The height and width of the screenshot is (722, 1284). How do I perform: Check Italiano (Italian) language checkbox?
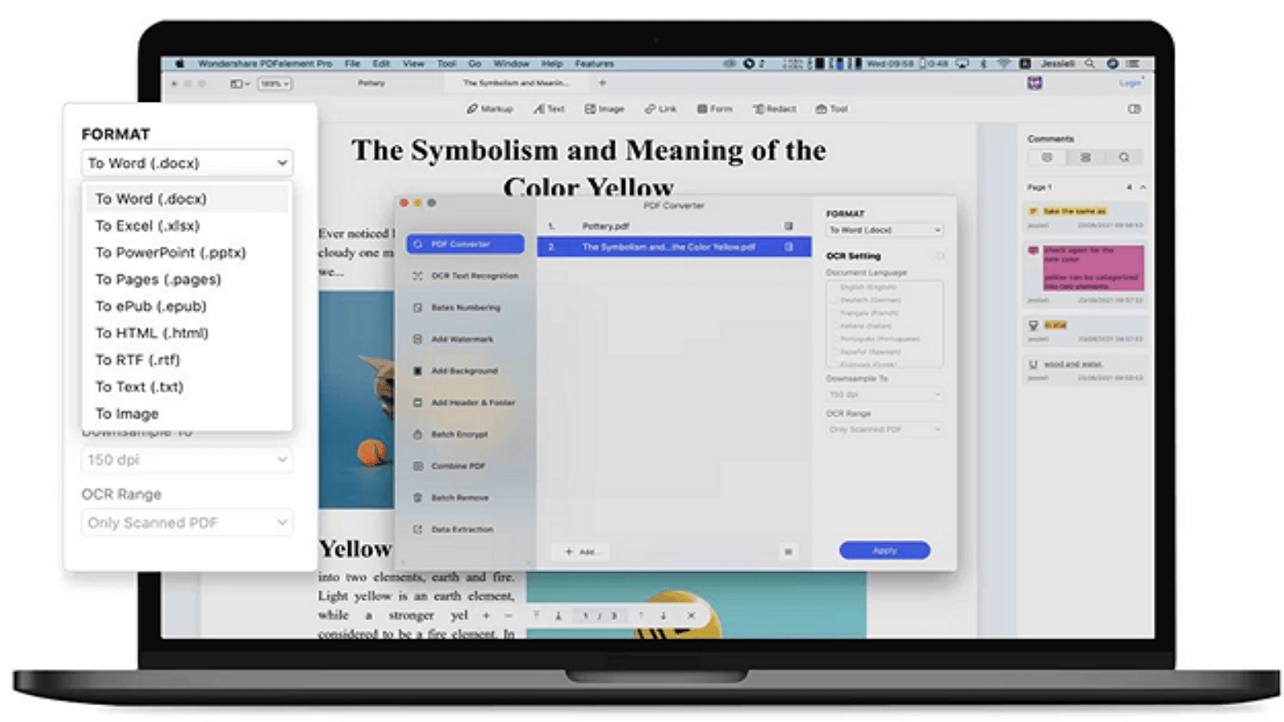[834, 326]
